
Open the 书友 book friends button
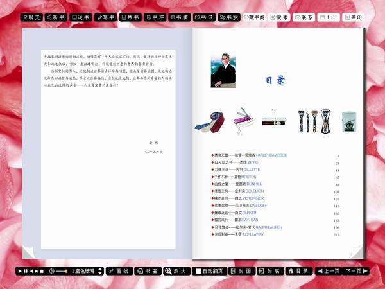pos(229,17)
